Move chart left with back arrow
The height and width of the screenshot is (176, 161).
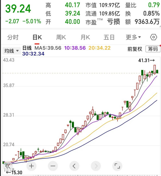click(x=74, y=166)
